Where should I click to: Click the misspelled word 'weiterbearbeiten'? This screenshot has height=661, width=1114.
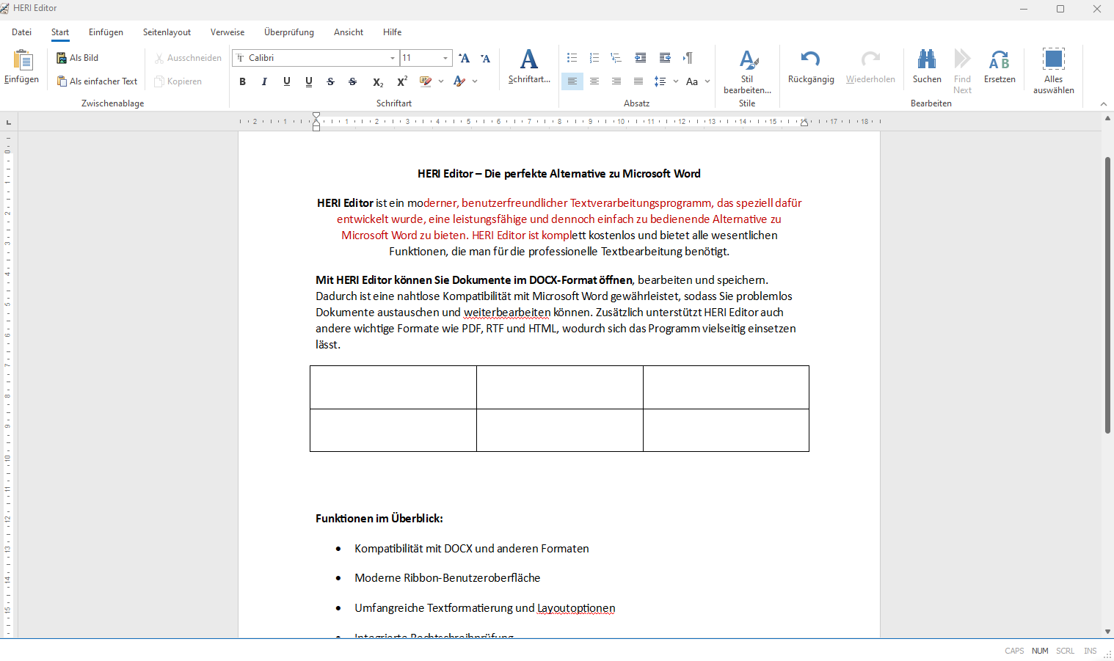click(507, 313)
